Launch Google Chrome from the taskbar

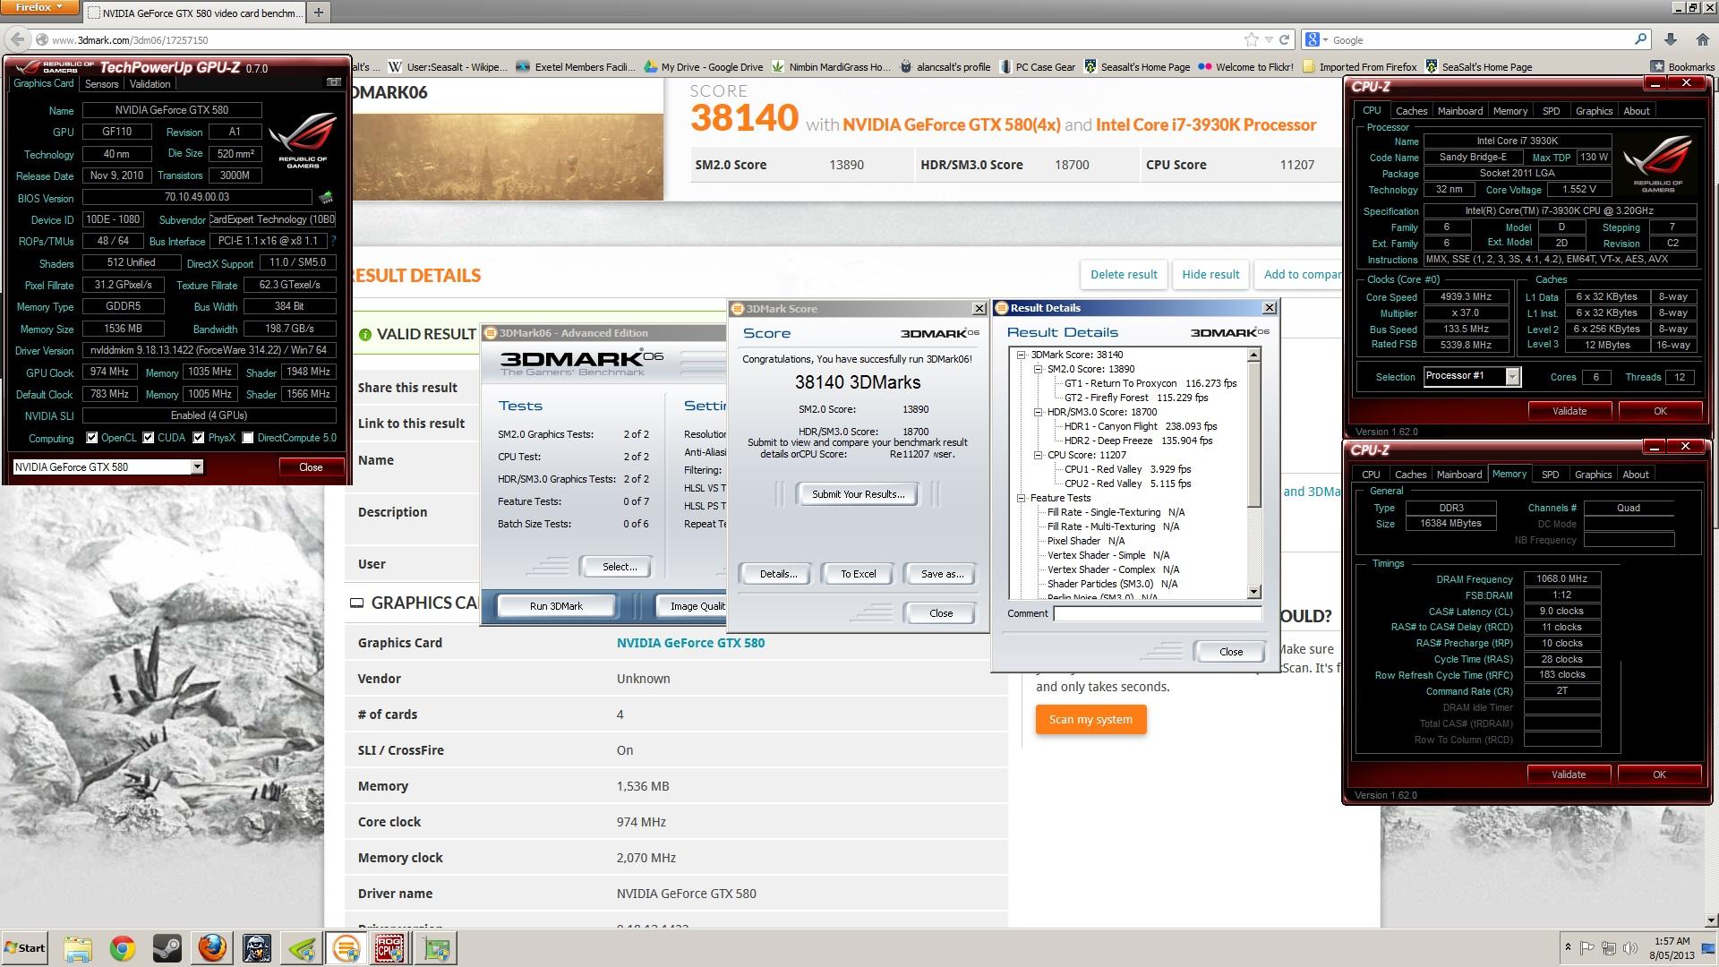click(123, 948)
